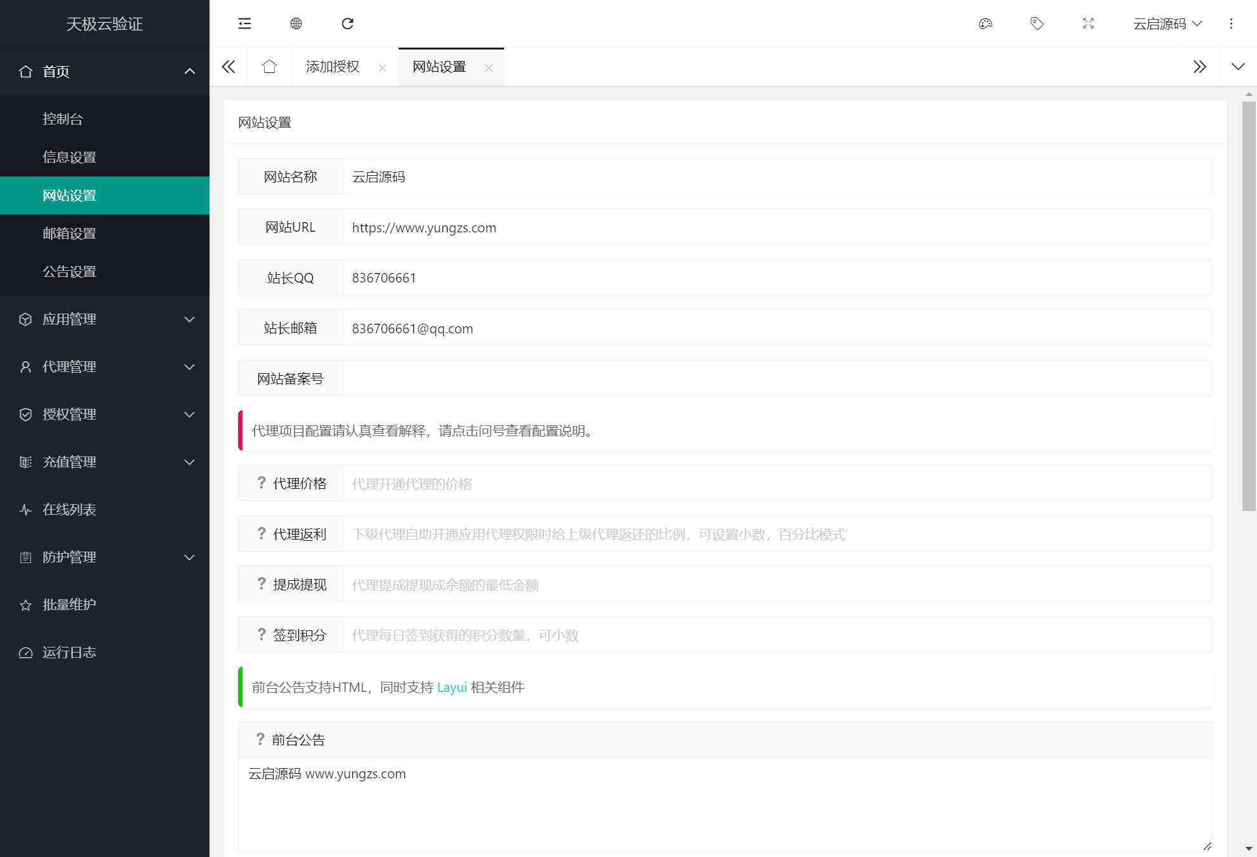Collapse the sidebar with the hamburger icon
Screen dimensions: 1257x857
tap(244, 23)
